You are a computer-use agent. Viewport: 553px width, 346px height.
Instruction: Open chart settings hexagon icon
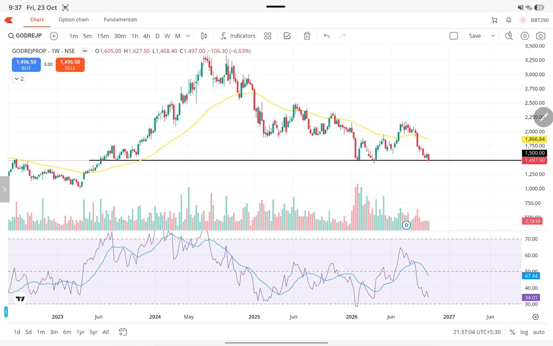(524, 36)
